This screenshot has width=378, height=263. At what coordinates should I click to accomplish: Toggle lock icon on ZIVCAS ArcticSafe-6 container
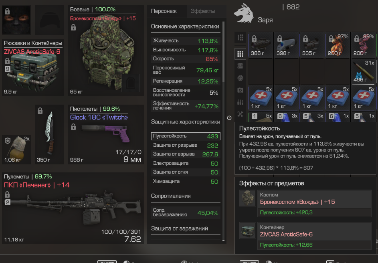pos(7,61)
